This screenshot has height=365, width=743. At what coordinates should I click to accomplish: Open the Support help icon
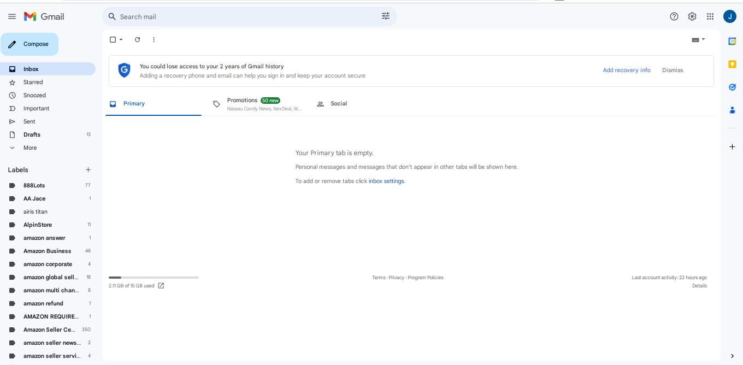[x=674, y=16]
